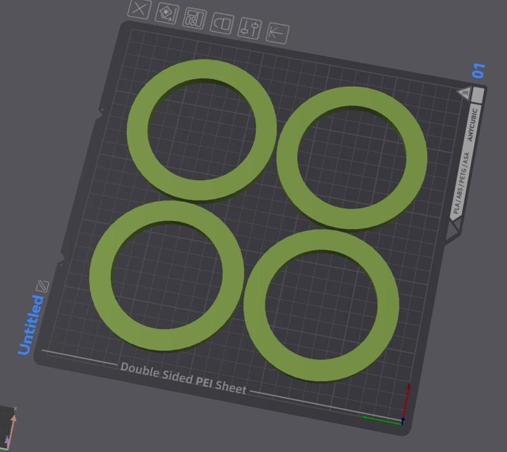507x452 pixels.
Task: Remove the plate with the X icon
Action: pos(139,9)
